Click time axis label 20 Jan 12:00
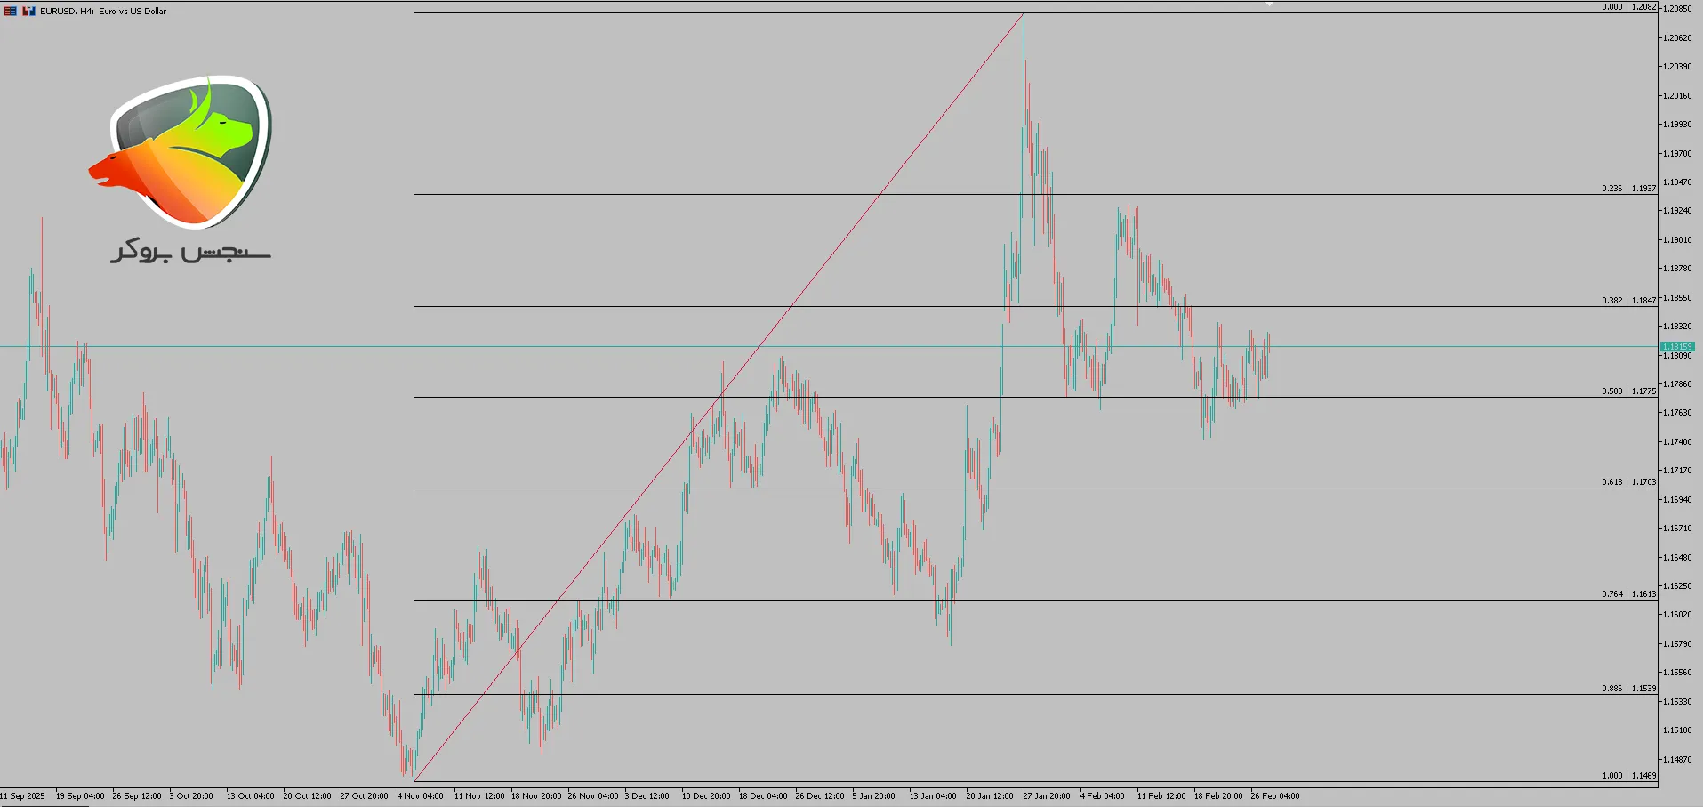Image resolution: width=1703 pixels, height=807 pixels. click(x=990, y=796)
